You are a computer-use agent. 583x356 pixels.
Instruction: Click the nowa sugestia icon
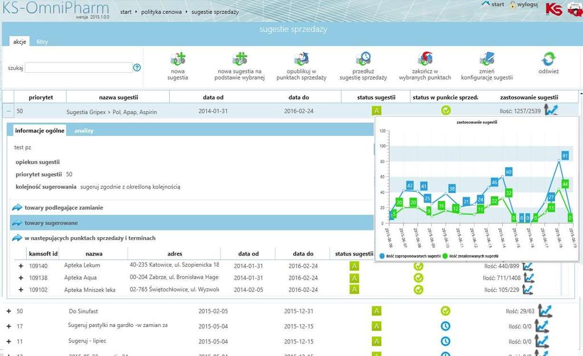(178, 59)
